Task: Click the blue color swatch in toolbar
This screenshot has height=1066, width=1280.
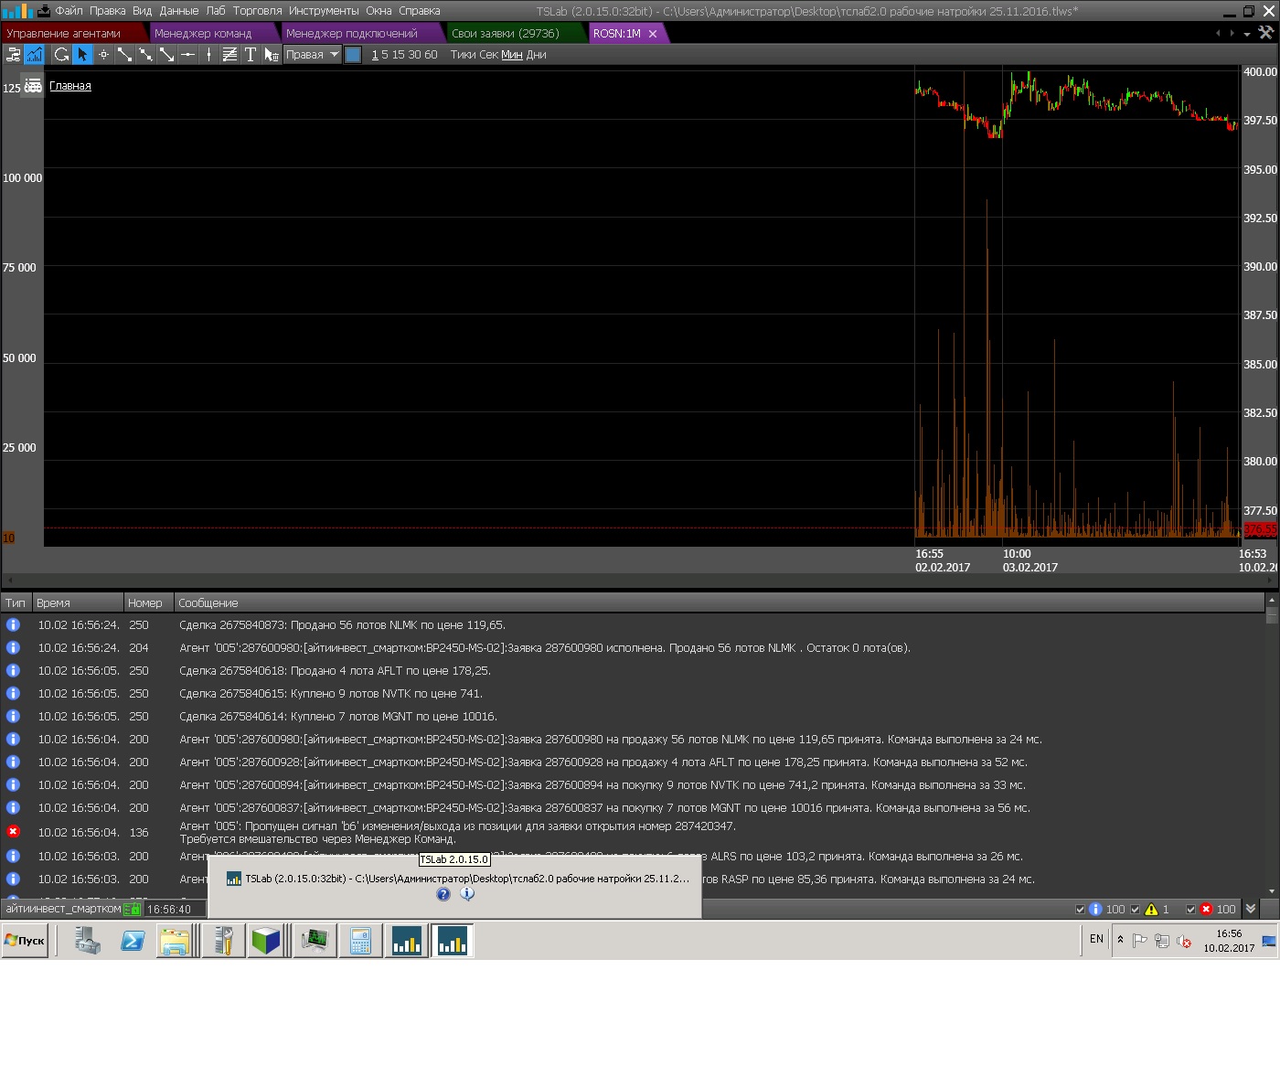Action: 353,55
